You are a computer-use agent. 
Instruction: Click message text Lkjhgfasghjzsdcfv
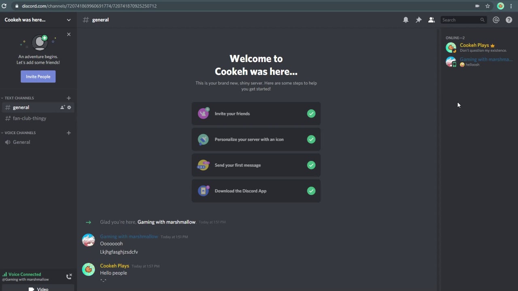pyautogui.click(x=119, y=252)
